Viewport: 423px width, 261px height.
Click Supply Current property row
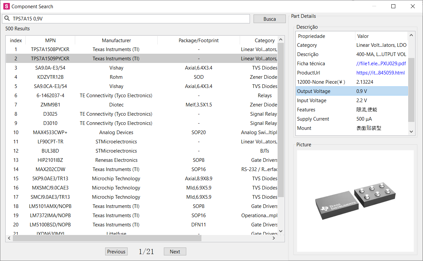352,119
